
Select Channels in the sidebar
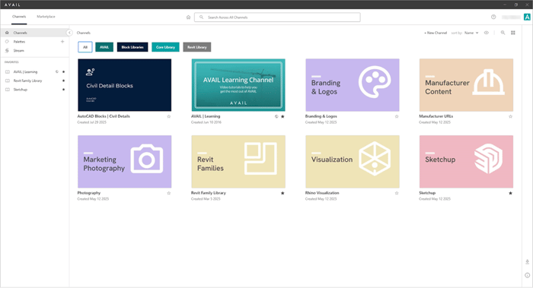(34, 33)
